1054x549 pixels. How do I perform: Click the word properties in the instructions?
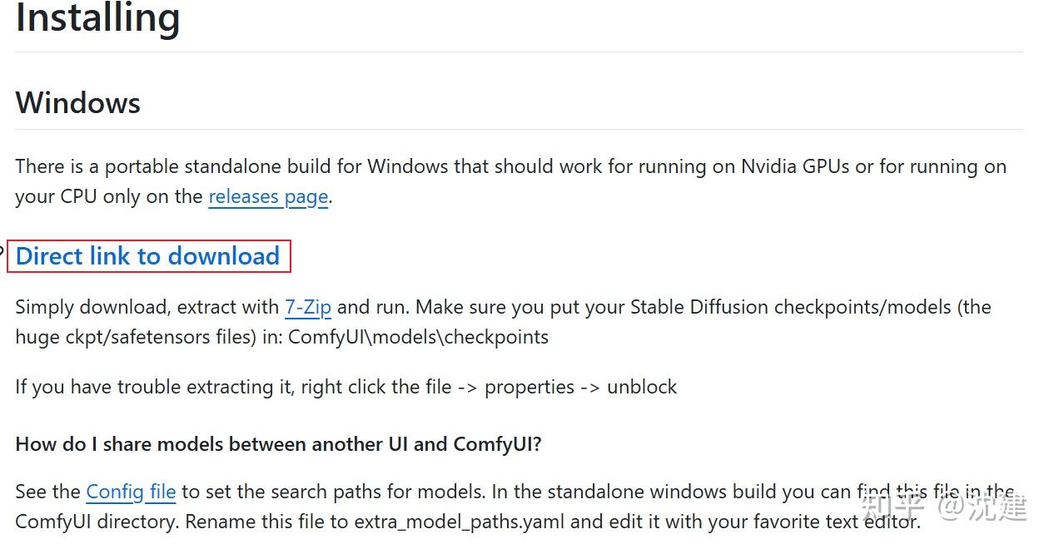coord(529,388)
